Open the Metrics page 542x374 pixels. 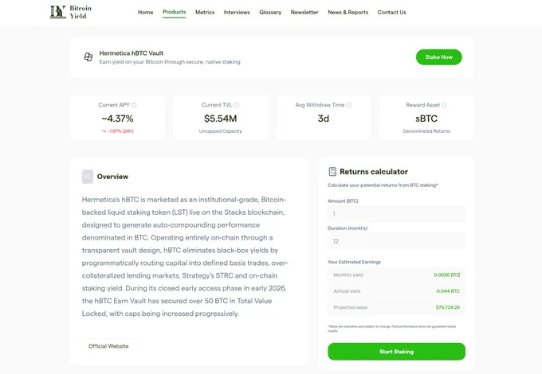point(205,12)
